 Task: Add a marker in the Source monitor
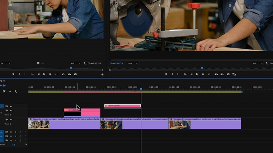pos(13,74)
